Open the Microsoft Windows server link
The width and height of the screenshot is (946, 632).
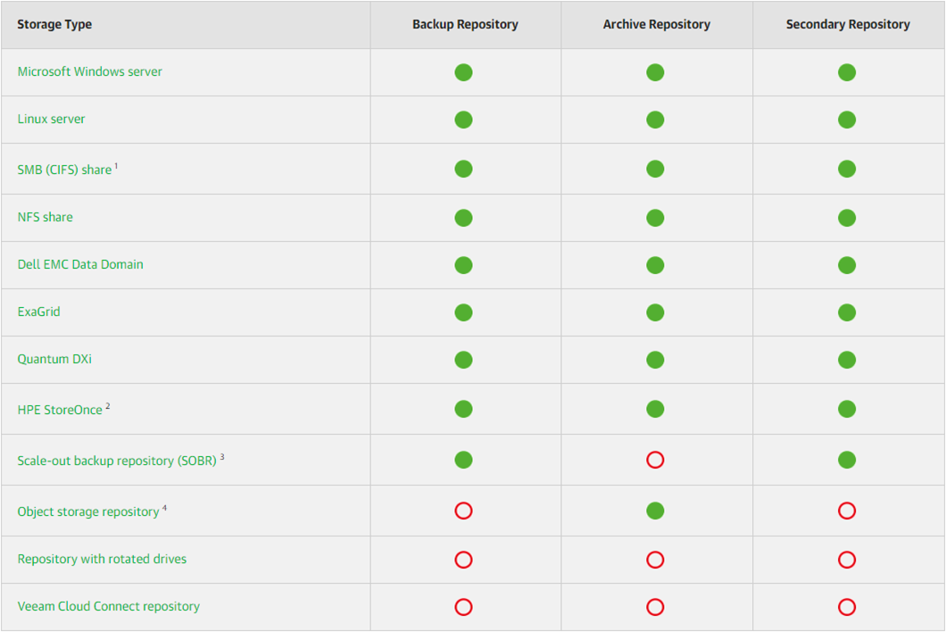coord(89,71)
